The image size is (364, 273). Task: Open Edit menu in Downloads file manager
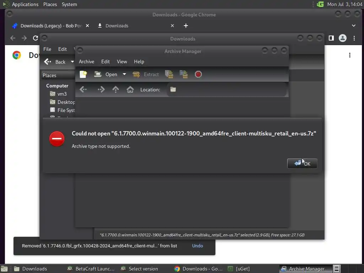[62, 49]
